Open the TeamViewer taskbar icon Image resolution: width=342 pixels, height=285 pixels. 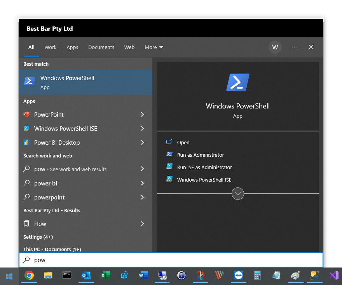(238, 275)
